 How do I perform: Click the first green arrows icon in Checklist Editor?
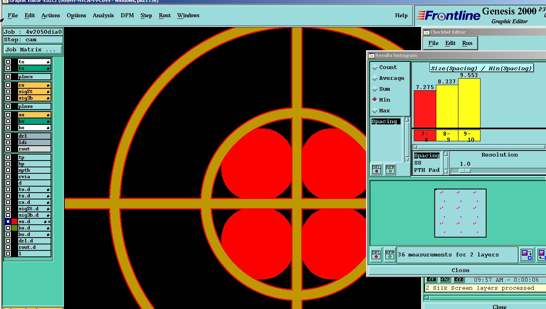[x=431, y=279]
